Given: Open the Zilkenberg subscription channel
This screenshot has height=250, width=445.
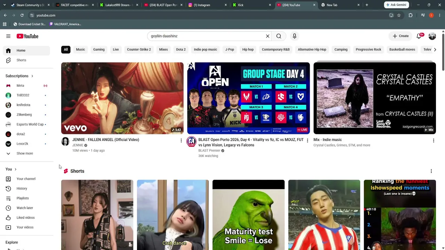Looking at the screenshot, I should click(x=26, y=115).
